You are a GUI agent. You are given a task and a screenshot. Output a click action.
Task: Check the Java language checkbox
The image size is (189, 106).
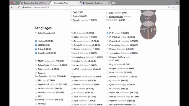tap(72, 97)
